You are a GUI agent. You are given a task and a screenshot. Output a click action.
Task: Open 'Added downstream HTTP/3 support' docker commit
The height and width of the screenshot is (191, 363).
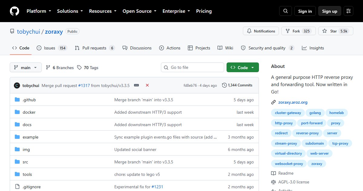tap(148, 112)
